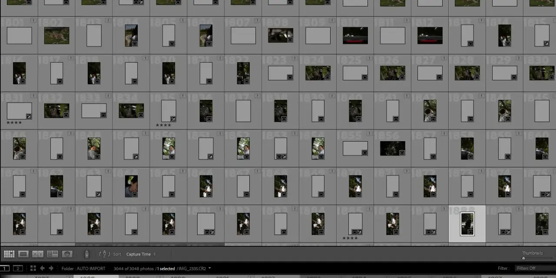
Task: Click exclamation icon on cell 1805
Action: click(x=183, y=21)
